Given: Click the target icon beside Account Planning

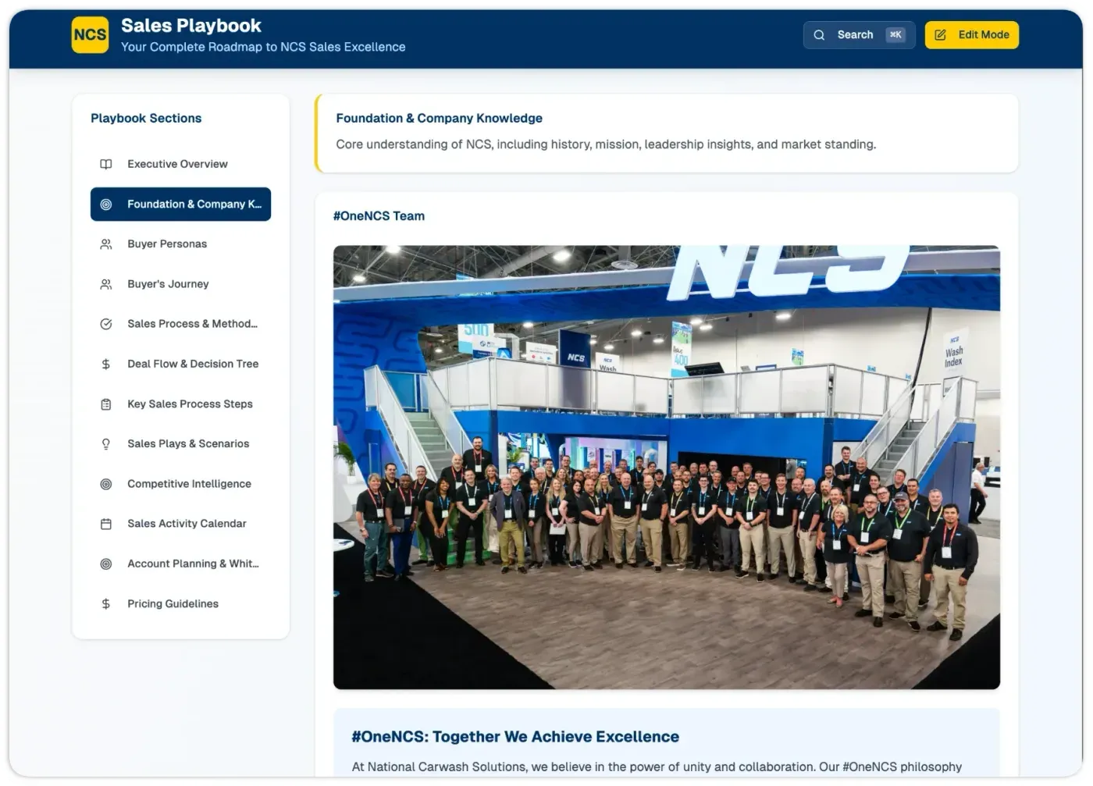Looking at the screenshot, I should [x=106, y=564].
